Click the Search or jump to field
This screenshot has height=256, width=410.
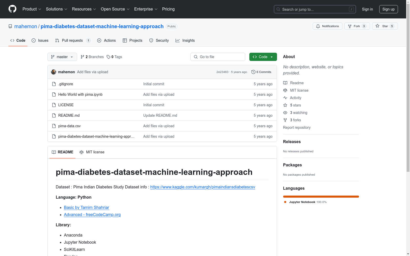(315, 9)
